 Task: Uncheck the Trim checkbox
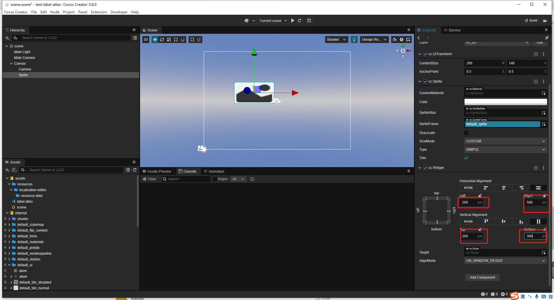pyautogui.click(x=466, y=158)
